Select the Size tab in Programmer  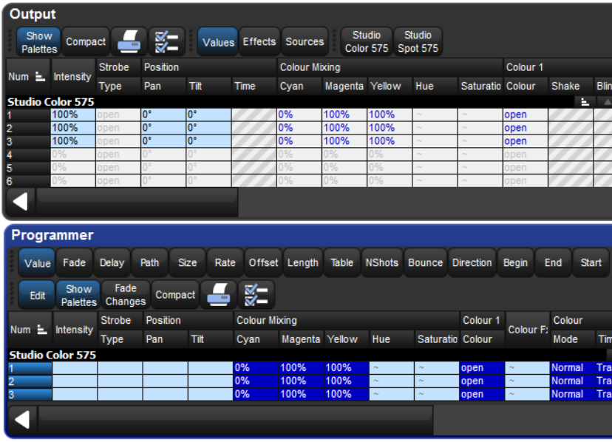187,263
